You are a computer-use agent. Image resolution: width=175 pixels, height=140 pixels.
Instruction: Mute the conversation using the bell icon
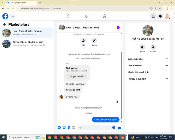[x=142, y=47]
